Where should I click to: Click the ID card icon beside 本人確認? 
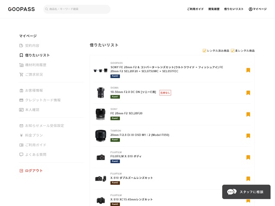click(x=21, y=110)
